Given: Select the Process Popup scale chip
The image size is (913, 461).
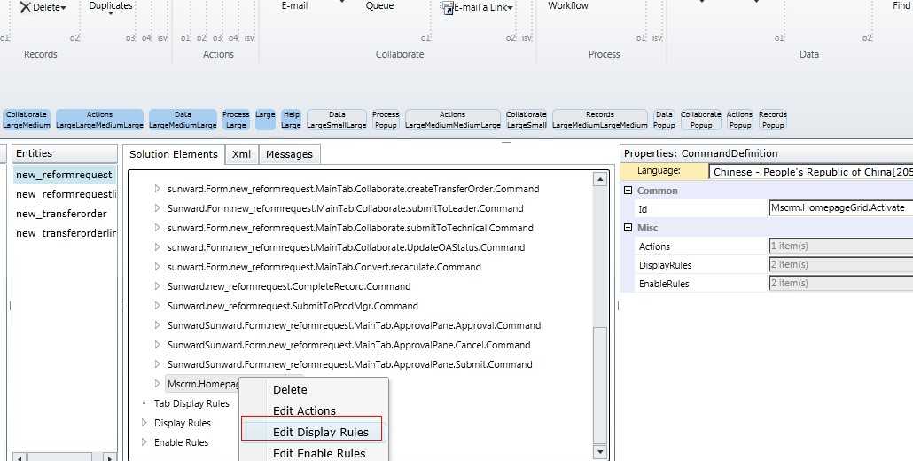Looking at the screenshot, I should (x=386, y=120).
